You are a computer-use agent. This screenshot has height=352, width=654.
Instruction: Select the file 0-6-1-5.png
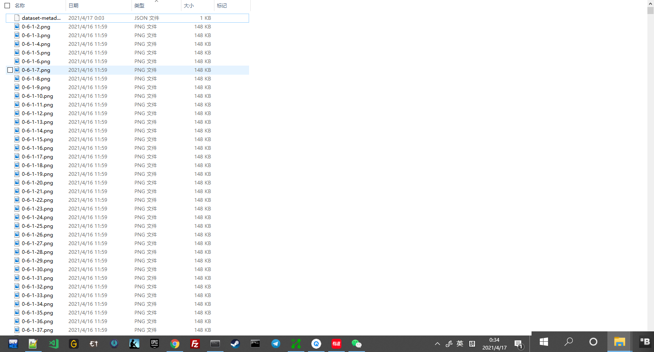tap(36, 52)
